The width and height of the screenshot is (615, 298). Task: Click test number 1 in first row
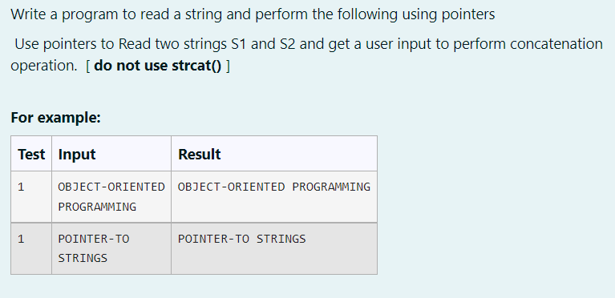tap(21, 187)
